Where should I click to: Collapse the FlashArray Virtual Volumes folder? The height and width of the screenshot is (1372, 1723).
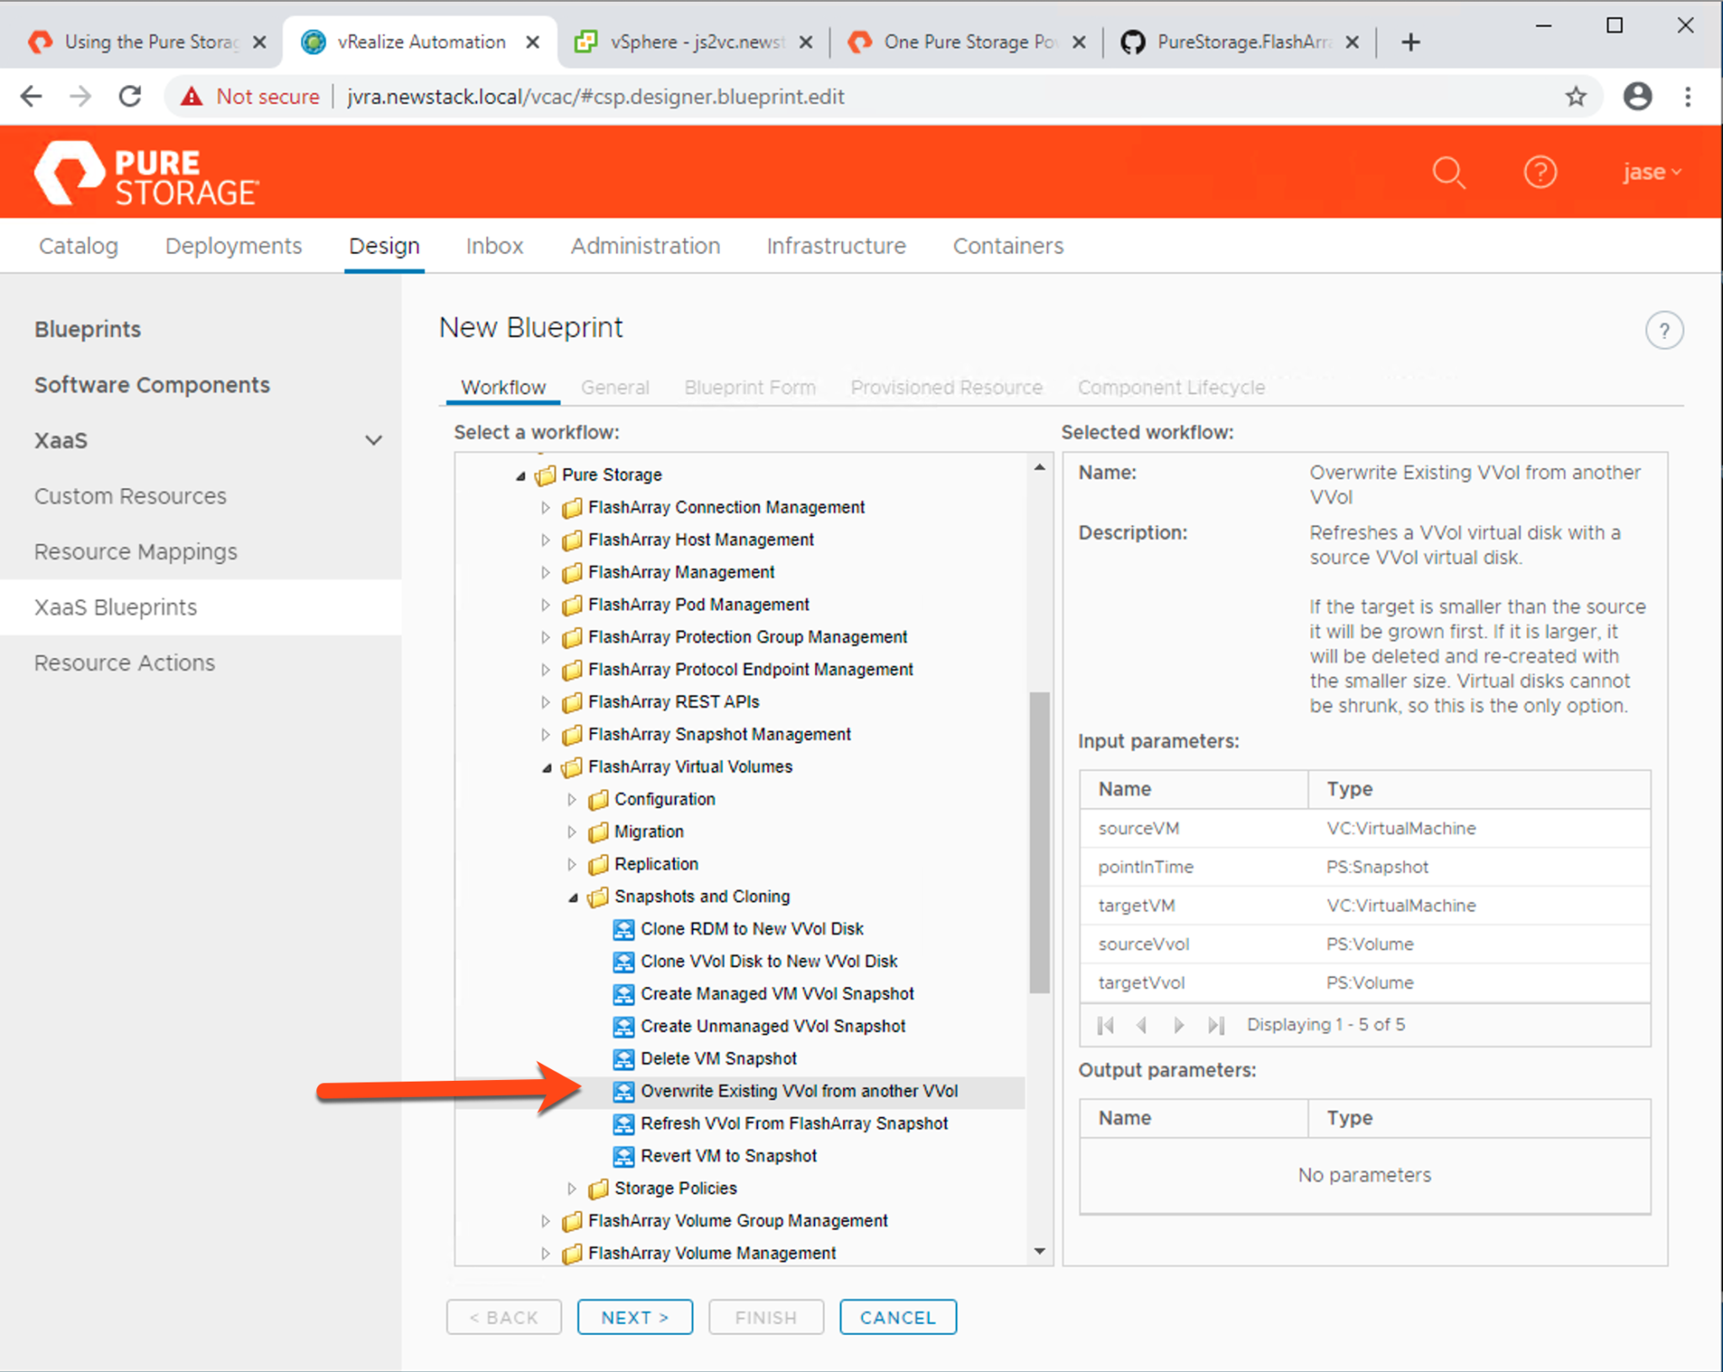click(x=547, y=768)
